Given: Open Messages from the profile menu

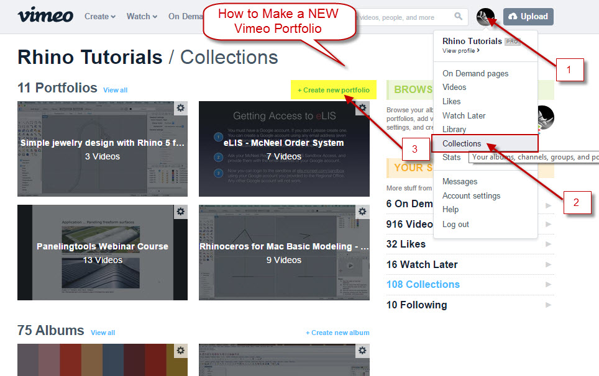Looking at the screenshot, I should pyautogui.click(x=460, y=182).
